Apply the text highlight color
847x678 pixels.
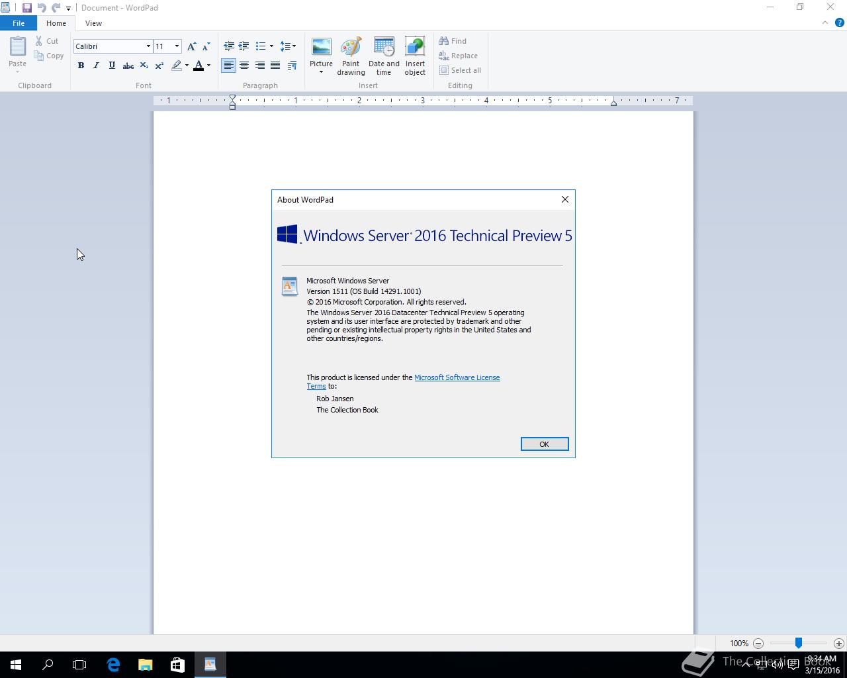click(x=176, y=66)
